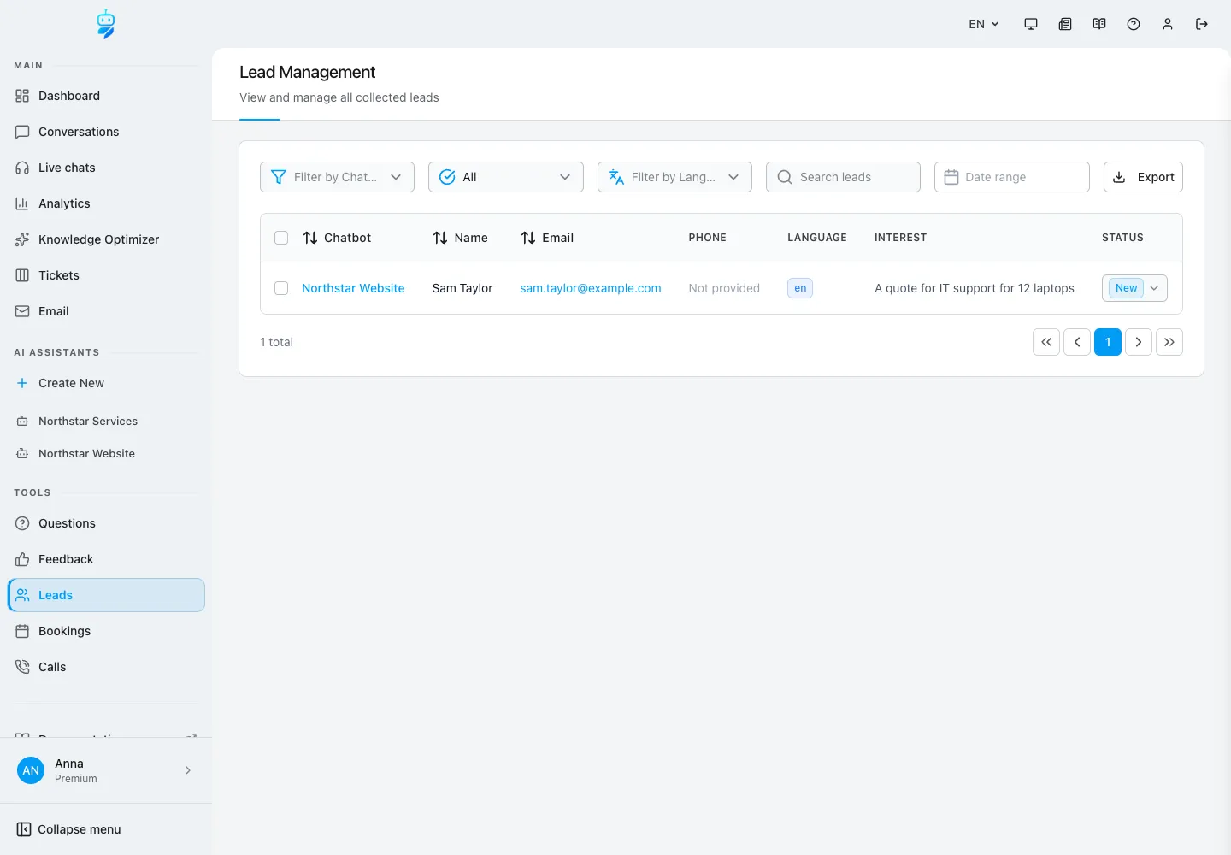
Task: Click the AN avatar circle
Action: (x=31, y=770)
